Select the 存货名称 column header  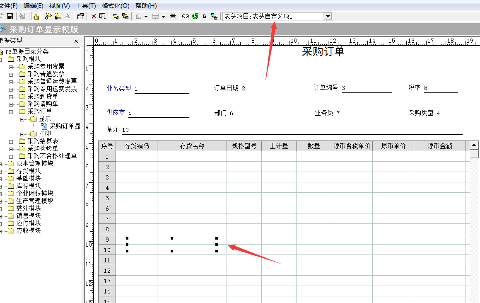coord(192,146)
